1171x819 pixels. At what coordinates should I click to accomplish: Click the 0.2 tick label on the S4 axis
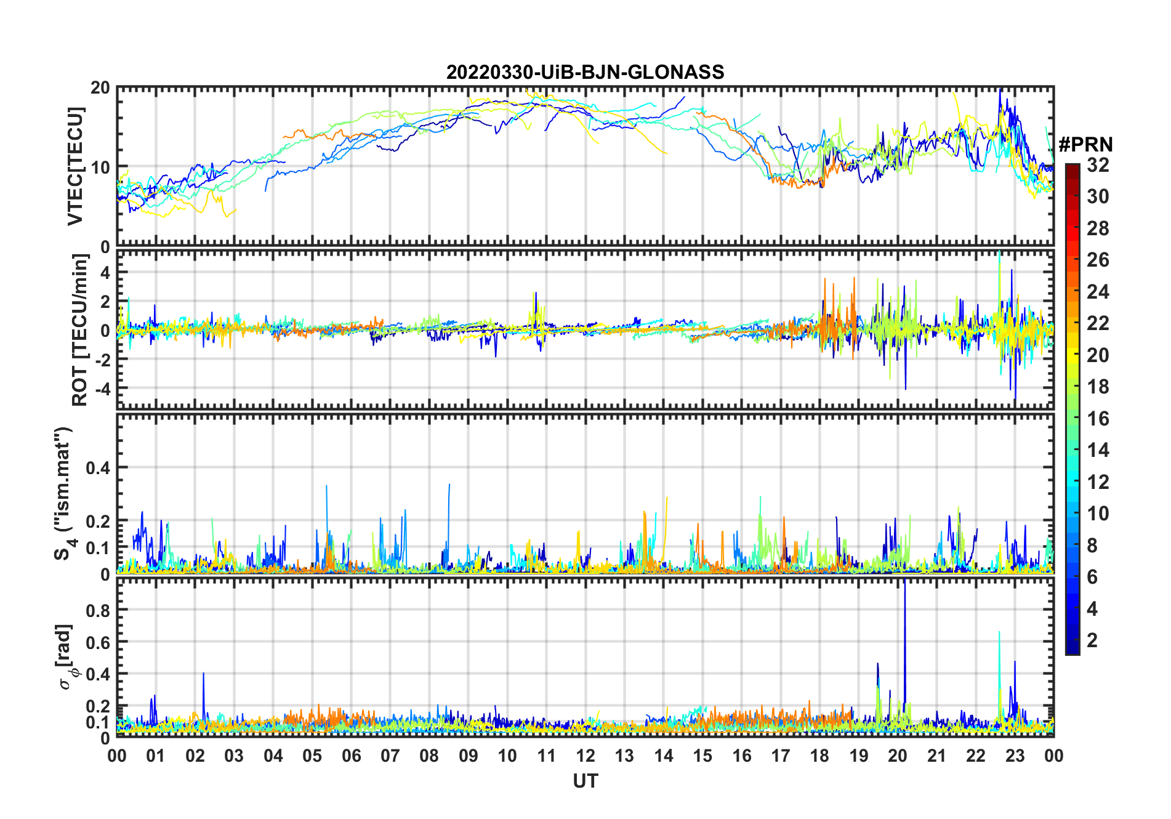(x=98, y=521)
